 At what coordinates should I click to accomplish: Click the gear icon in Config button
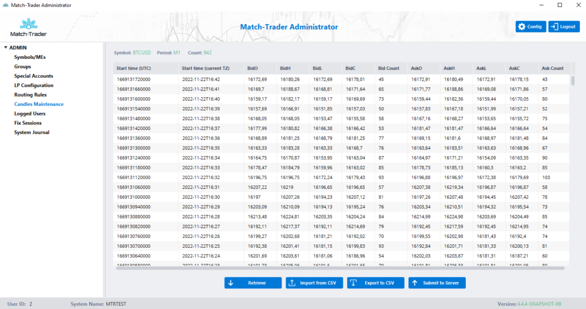pyautogui.click(x=522, y=26)
